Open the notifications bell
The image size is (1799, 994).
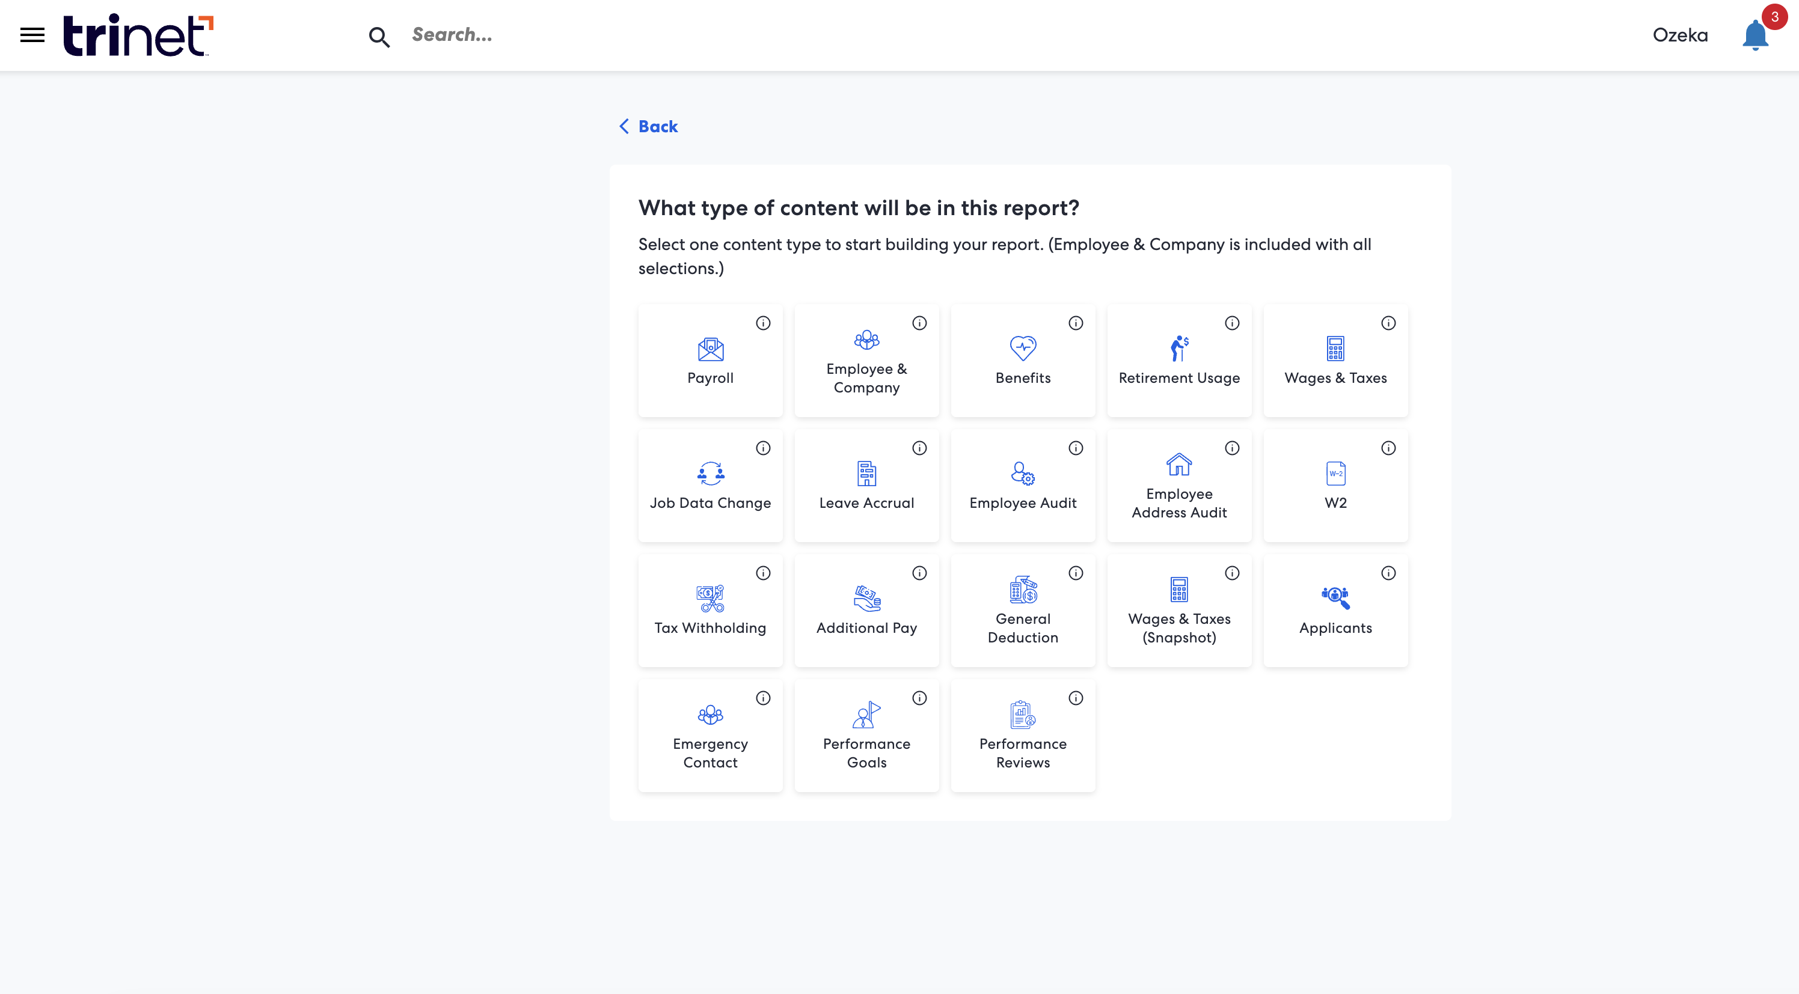[x=1755, y=35]
